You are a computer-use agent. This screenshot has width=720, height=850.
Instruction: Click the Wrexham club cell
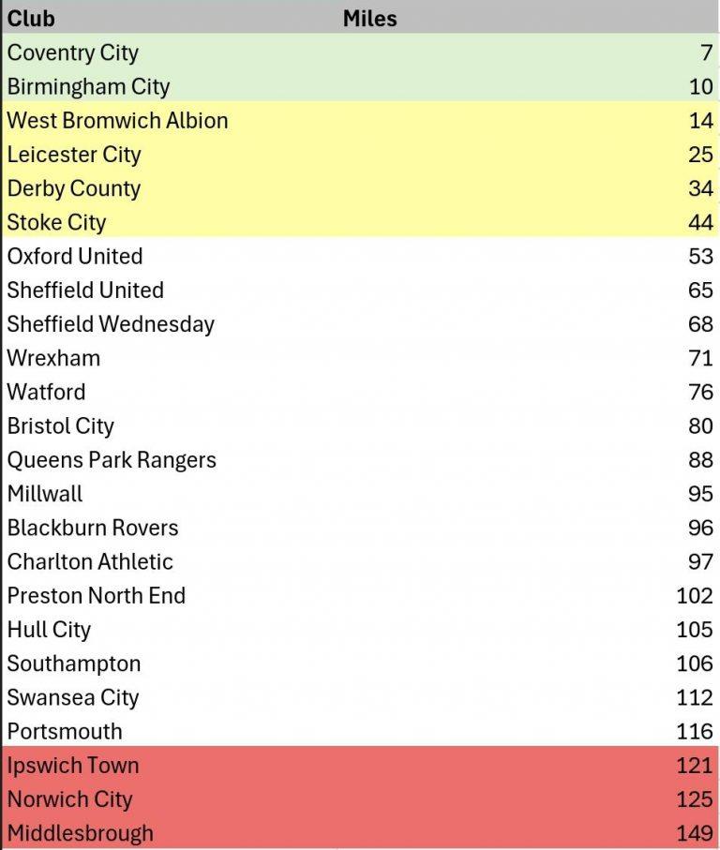[x=53, y=357]
